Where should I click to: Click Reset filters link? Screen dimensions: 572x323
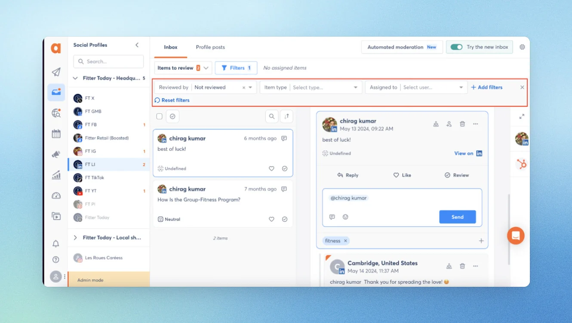click(x=172, y=100)
